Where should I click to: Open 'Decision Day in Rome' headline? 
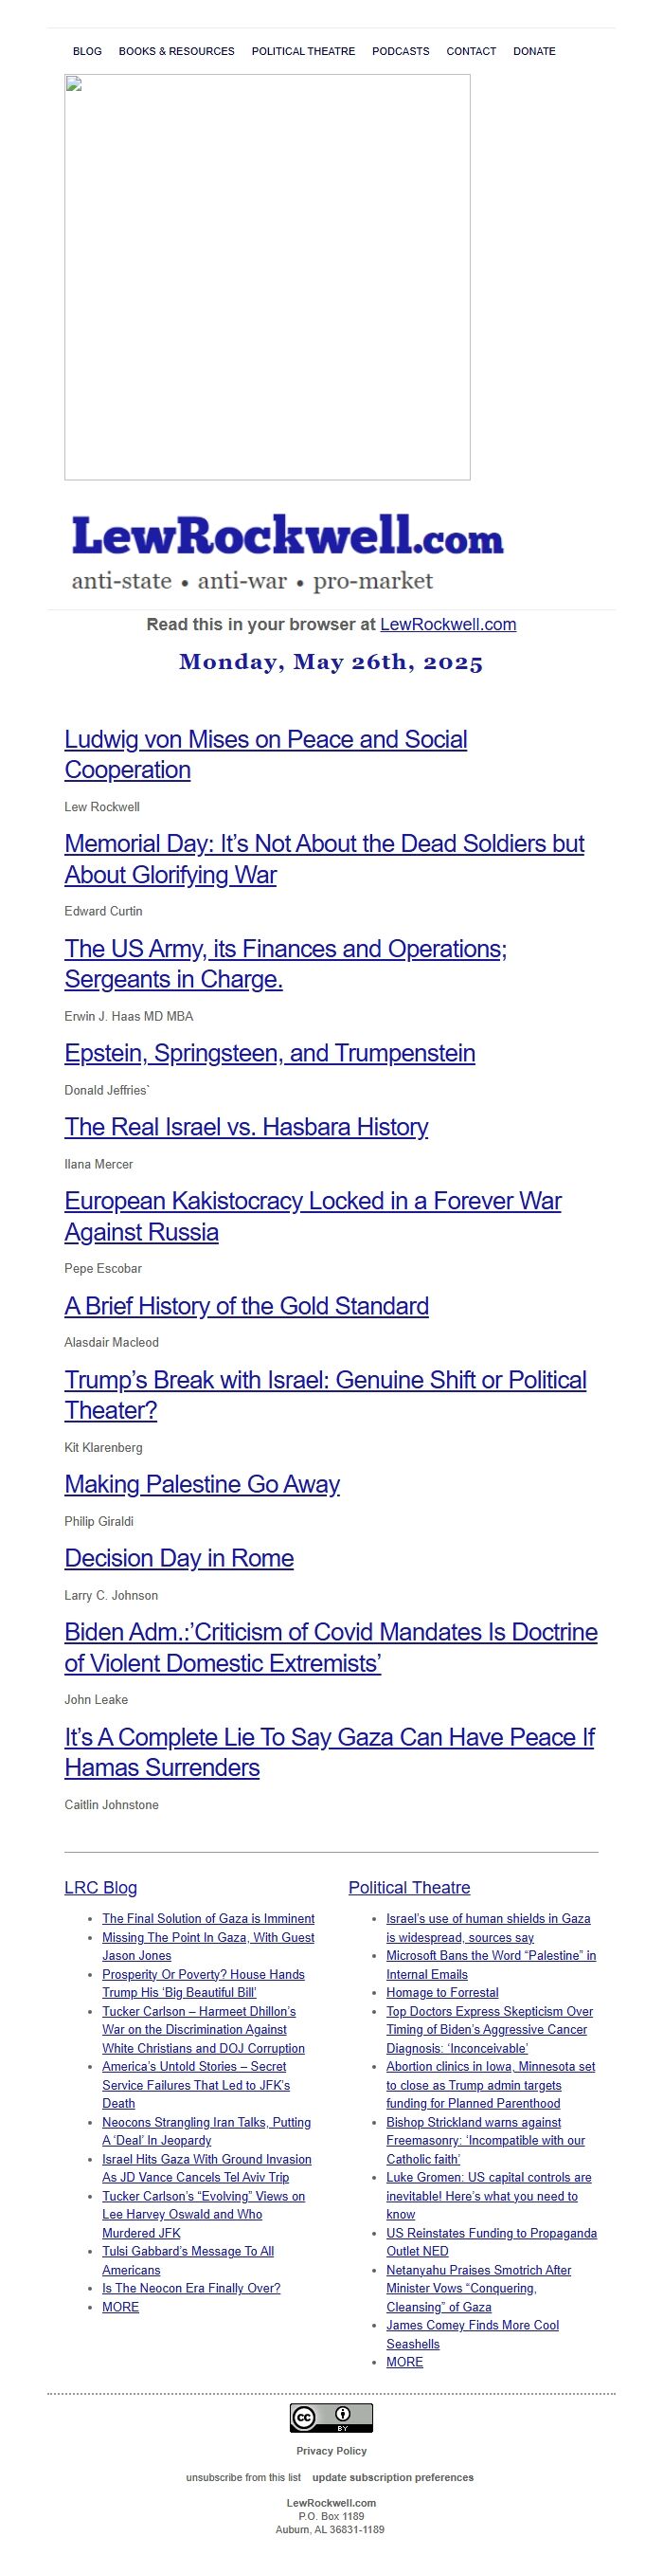click(179, 1557)
